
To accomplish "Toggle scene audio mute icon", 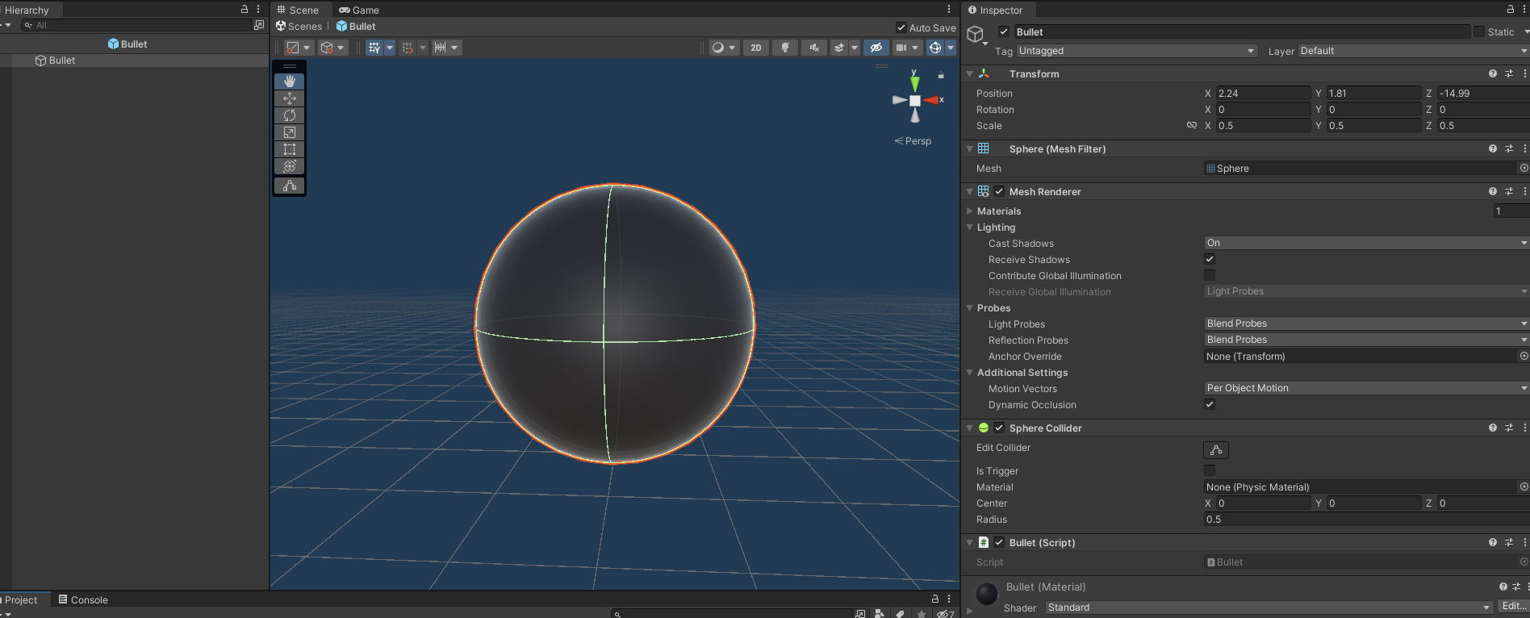I will tap(814, 48).
